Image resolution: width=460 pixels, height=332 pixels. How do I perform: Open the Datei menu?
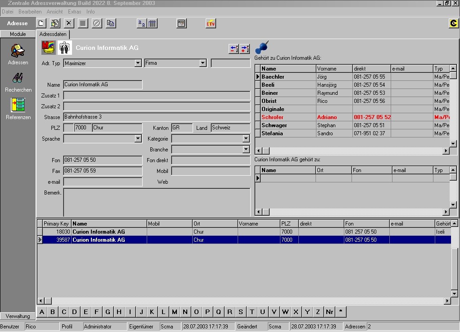tap(8, 12)
